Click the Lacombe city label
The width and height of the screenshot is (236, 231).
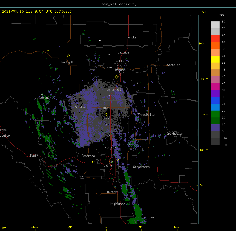tap(123, 52)
